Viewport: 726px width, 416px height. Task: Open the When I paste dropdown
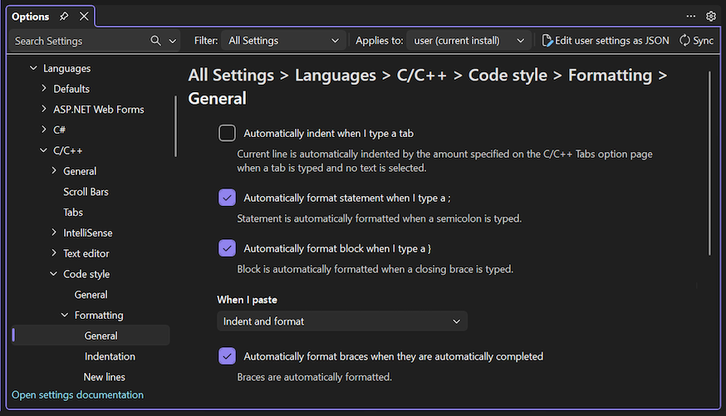tap(342, 321)
